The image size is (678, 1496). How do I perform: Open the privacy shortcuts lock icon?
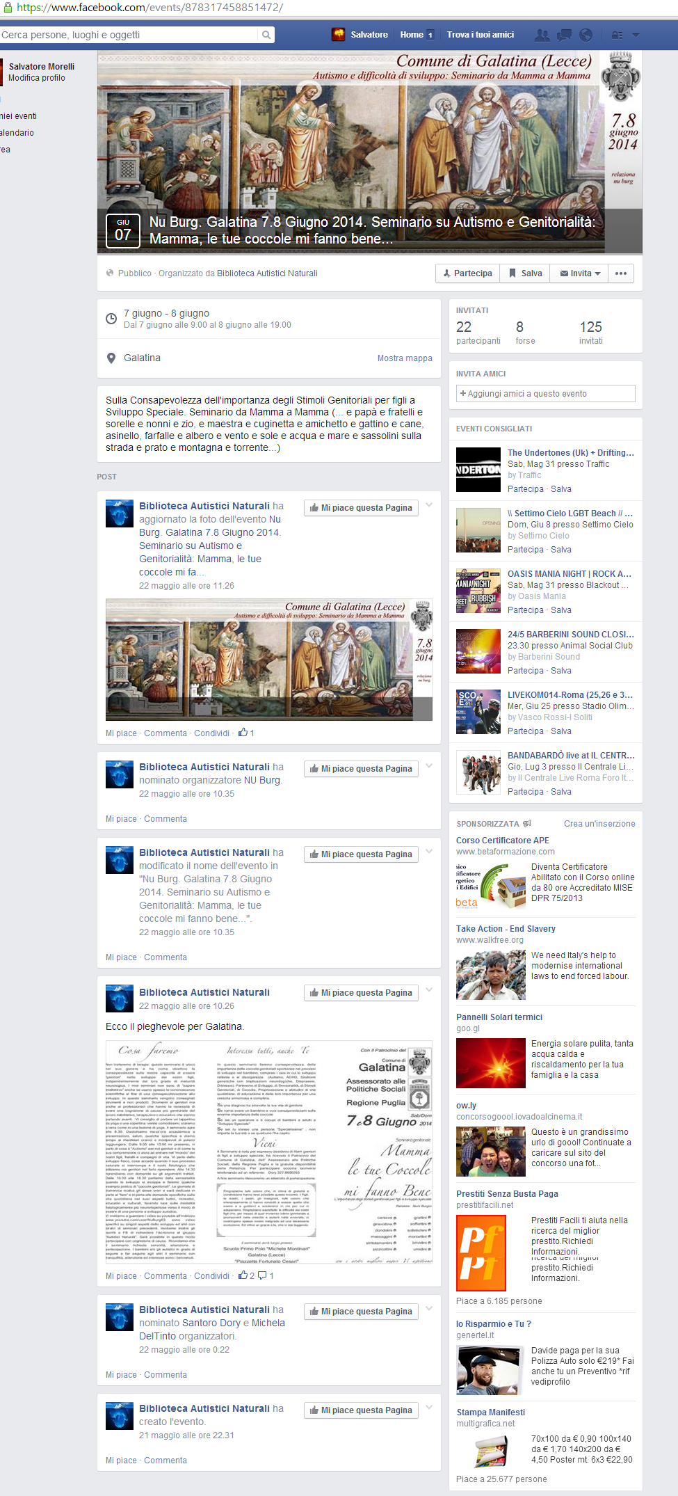(617, 35)
